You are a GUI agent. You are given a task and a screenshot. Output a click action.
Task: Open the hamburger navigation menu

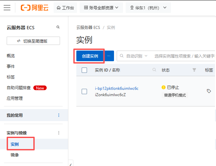point(7,8)
